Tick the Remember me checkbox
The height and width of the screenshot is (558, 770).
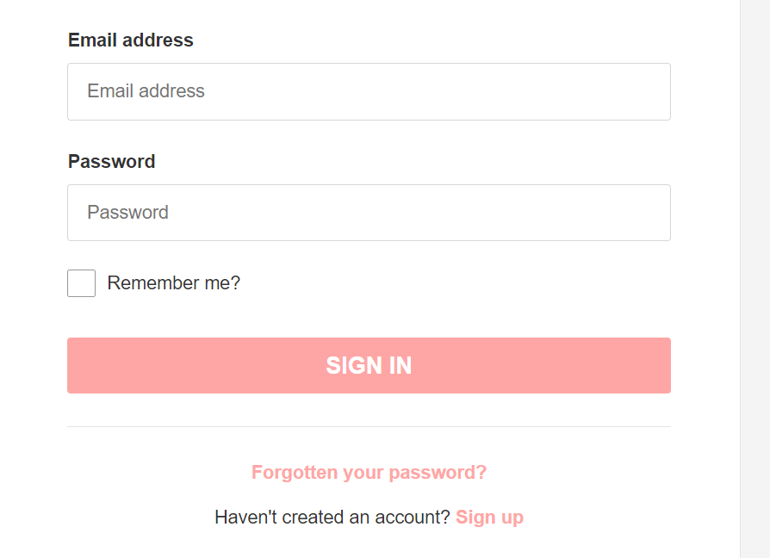pos(81,283)
